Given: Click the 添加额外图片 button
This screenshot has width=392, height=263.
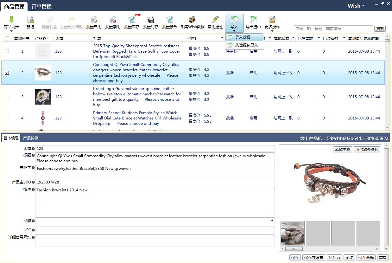Looking at the screenshot, I should [x=367, y=150].
